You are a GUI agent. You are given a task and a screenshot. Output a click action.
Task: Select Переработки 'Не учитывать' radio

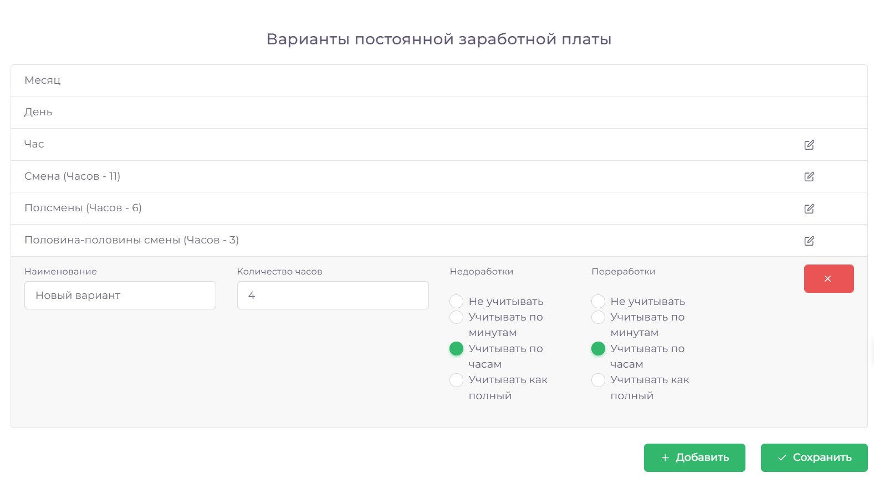pos(598,301)
